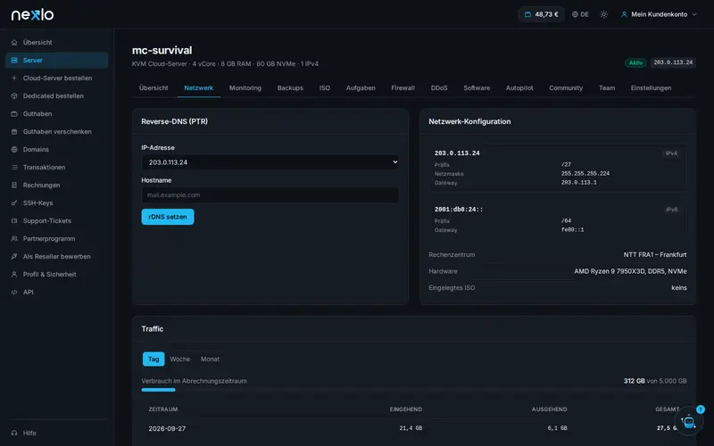The image size is (714, 446).
Task: Click the EINGEHEND column header
Action: tap(406, 409)
